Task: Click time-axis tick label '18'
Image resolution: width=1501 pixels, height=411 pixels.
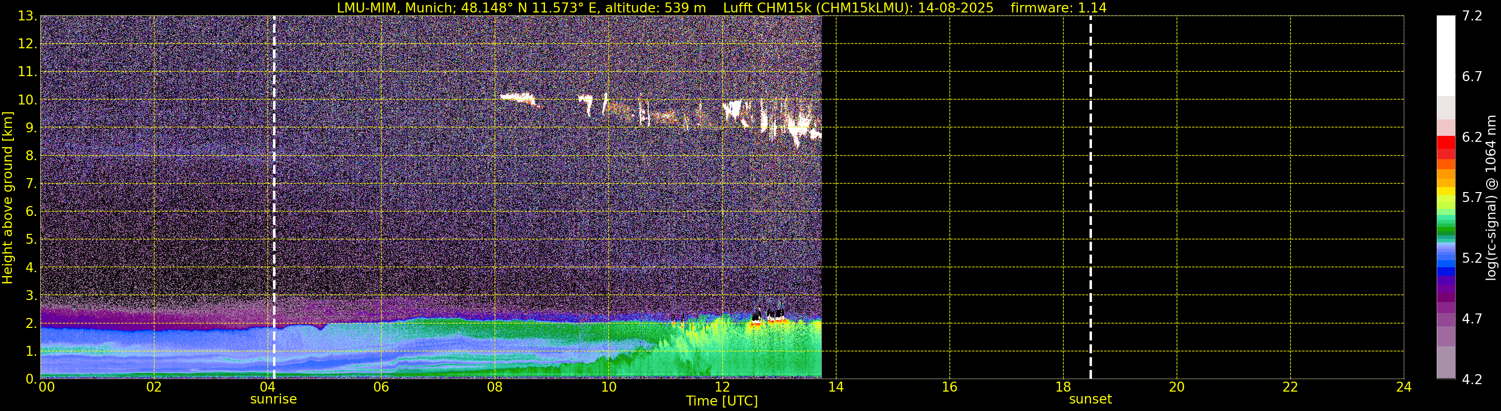Action: 1063,387
